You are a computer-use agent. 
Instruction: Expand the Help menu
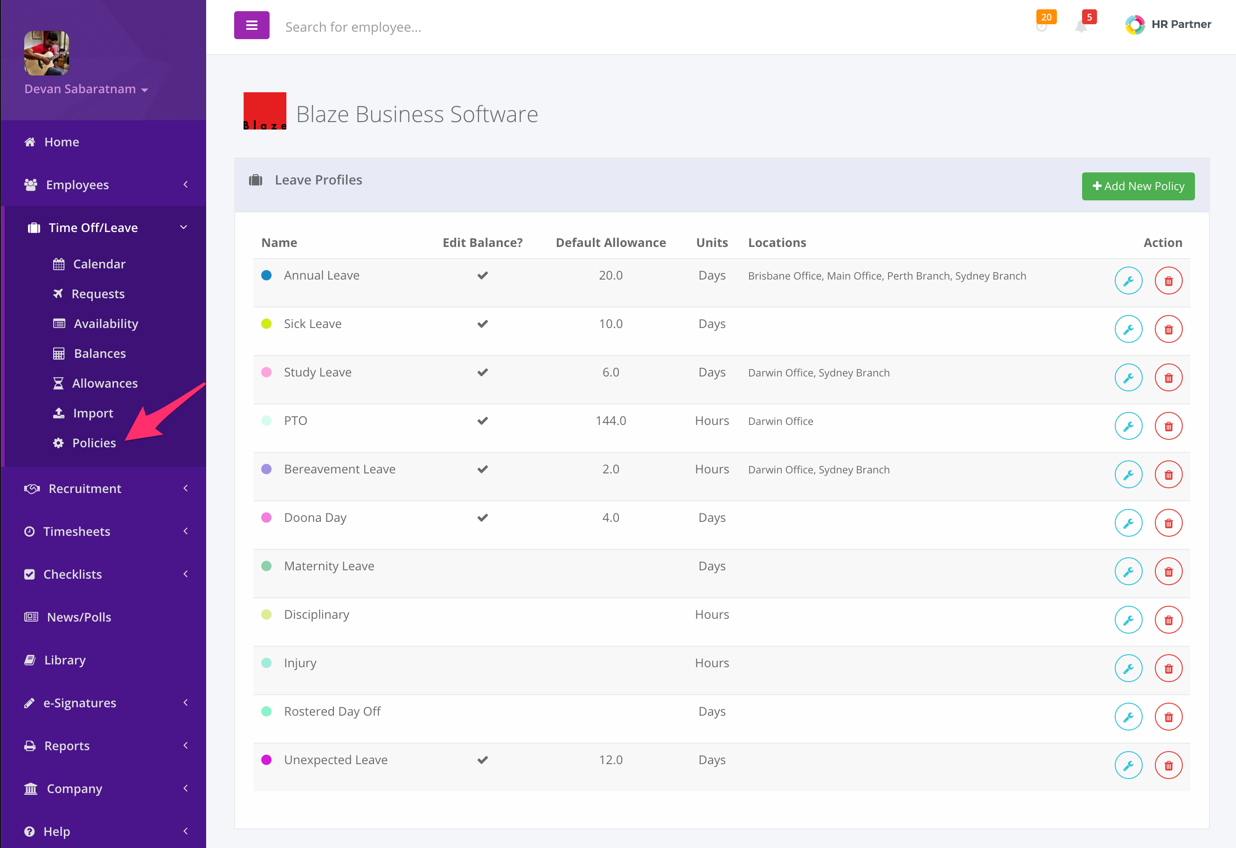pyautogui.click(x=103, y=831)
